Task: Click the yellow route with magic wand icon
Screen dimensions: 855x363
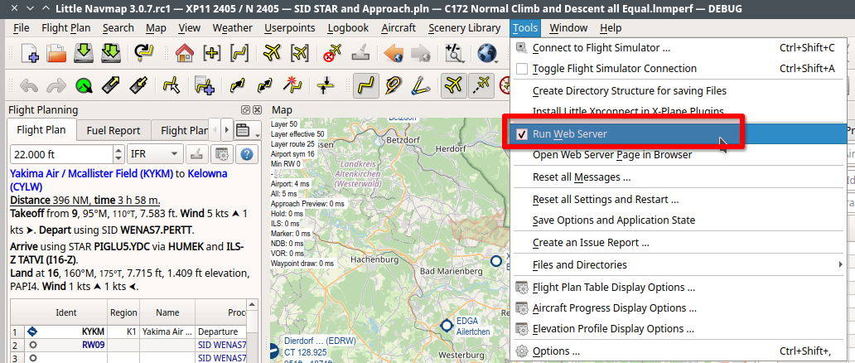Action: pyautogui.click(x=292, y=85)
